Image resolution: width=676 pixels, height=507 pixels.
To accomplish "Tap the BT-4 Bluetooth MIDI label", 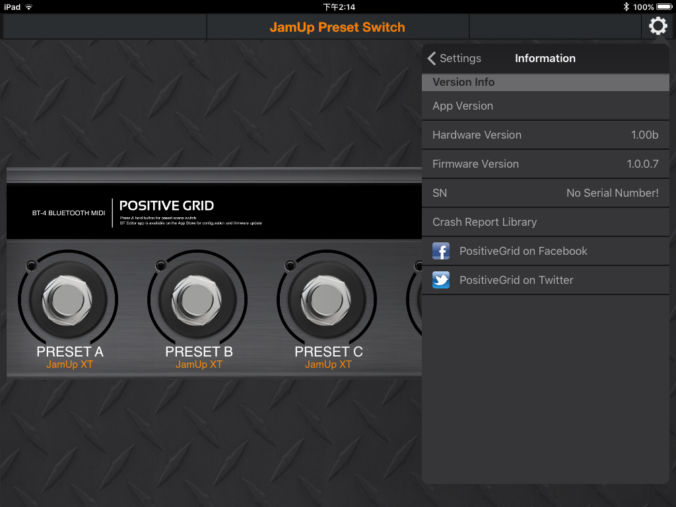I will coord(69,213).
